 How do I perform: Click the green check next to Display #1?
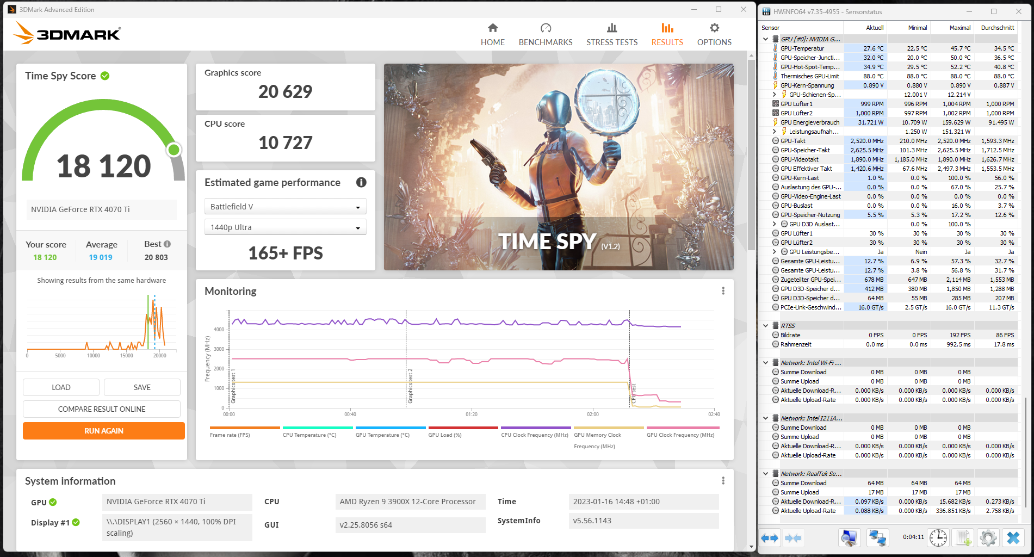tap(76, 522)
